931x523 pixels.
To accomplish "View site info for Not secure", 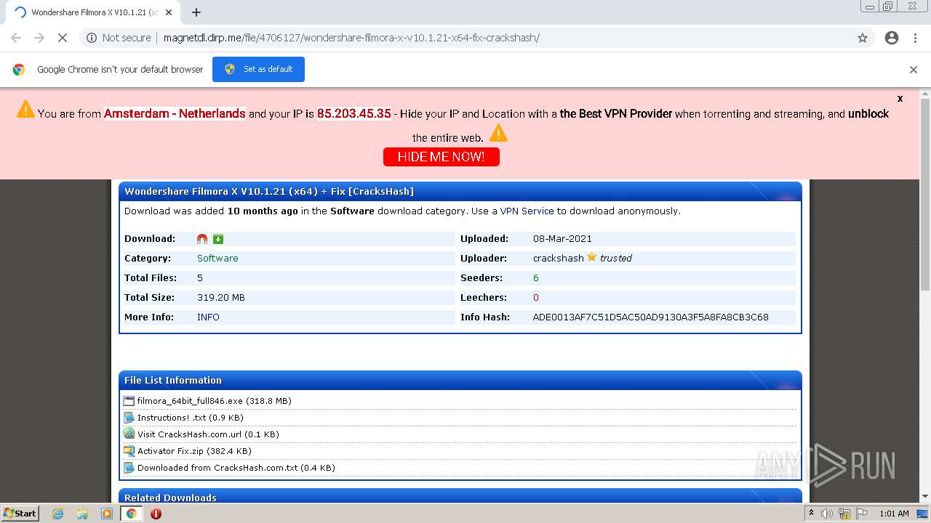I will tap(119, 38).
